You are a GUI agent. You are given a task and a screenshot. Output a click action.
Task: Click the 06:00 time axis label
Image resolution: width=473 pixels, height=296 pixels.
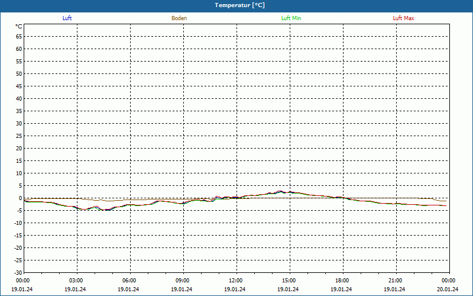[129, 281]
